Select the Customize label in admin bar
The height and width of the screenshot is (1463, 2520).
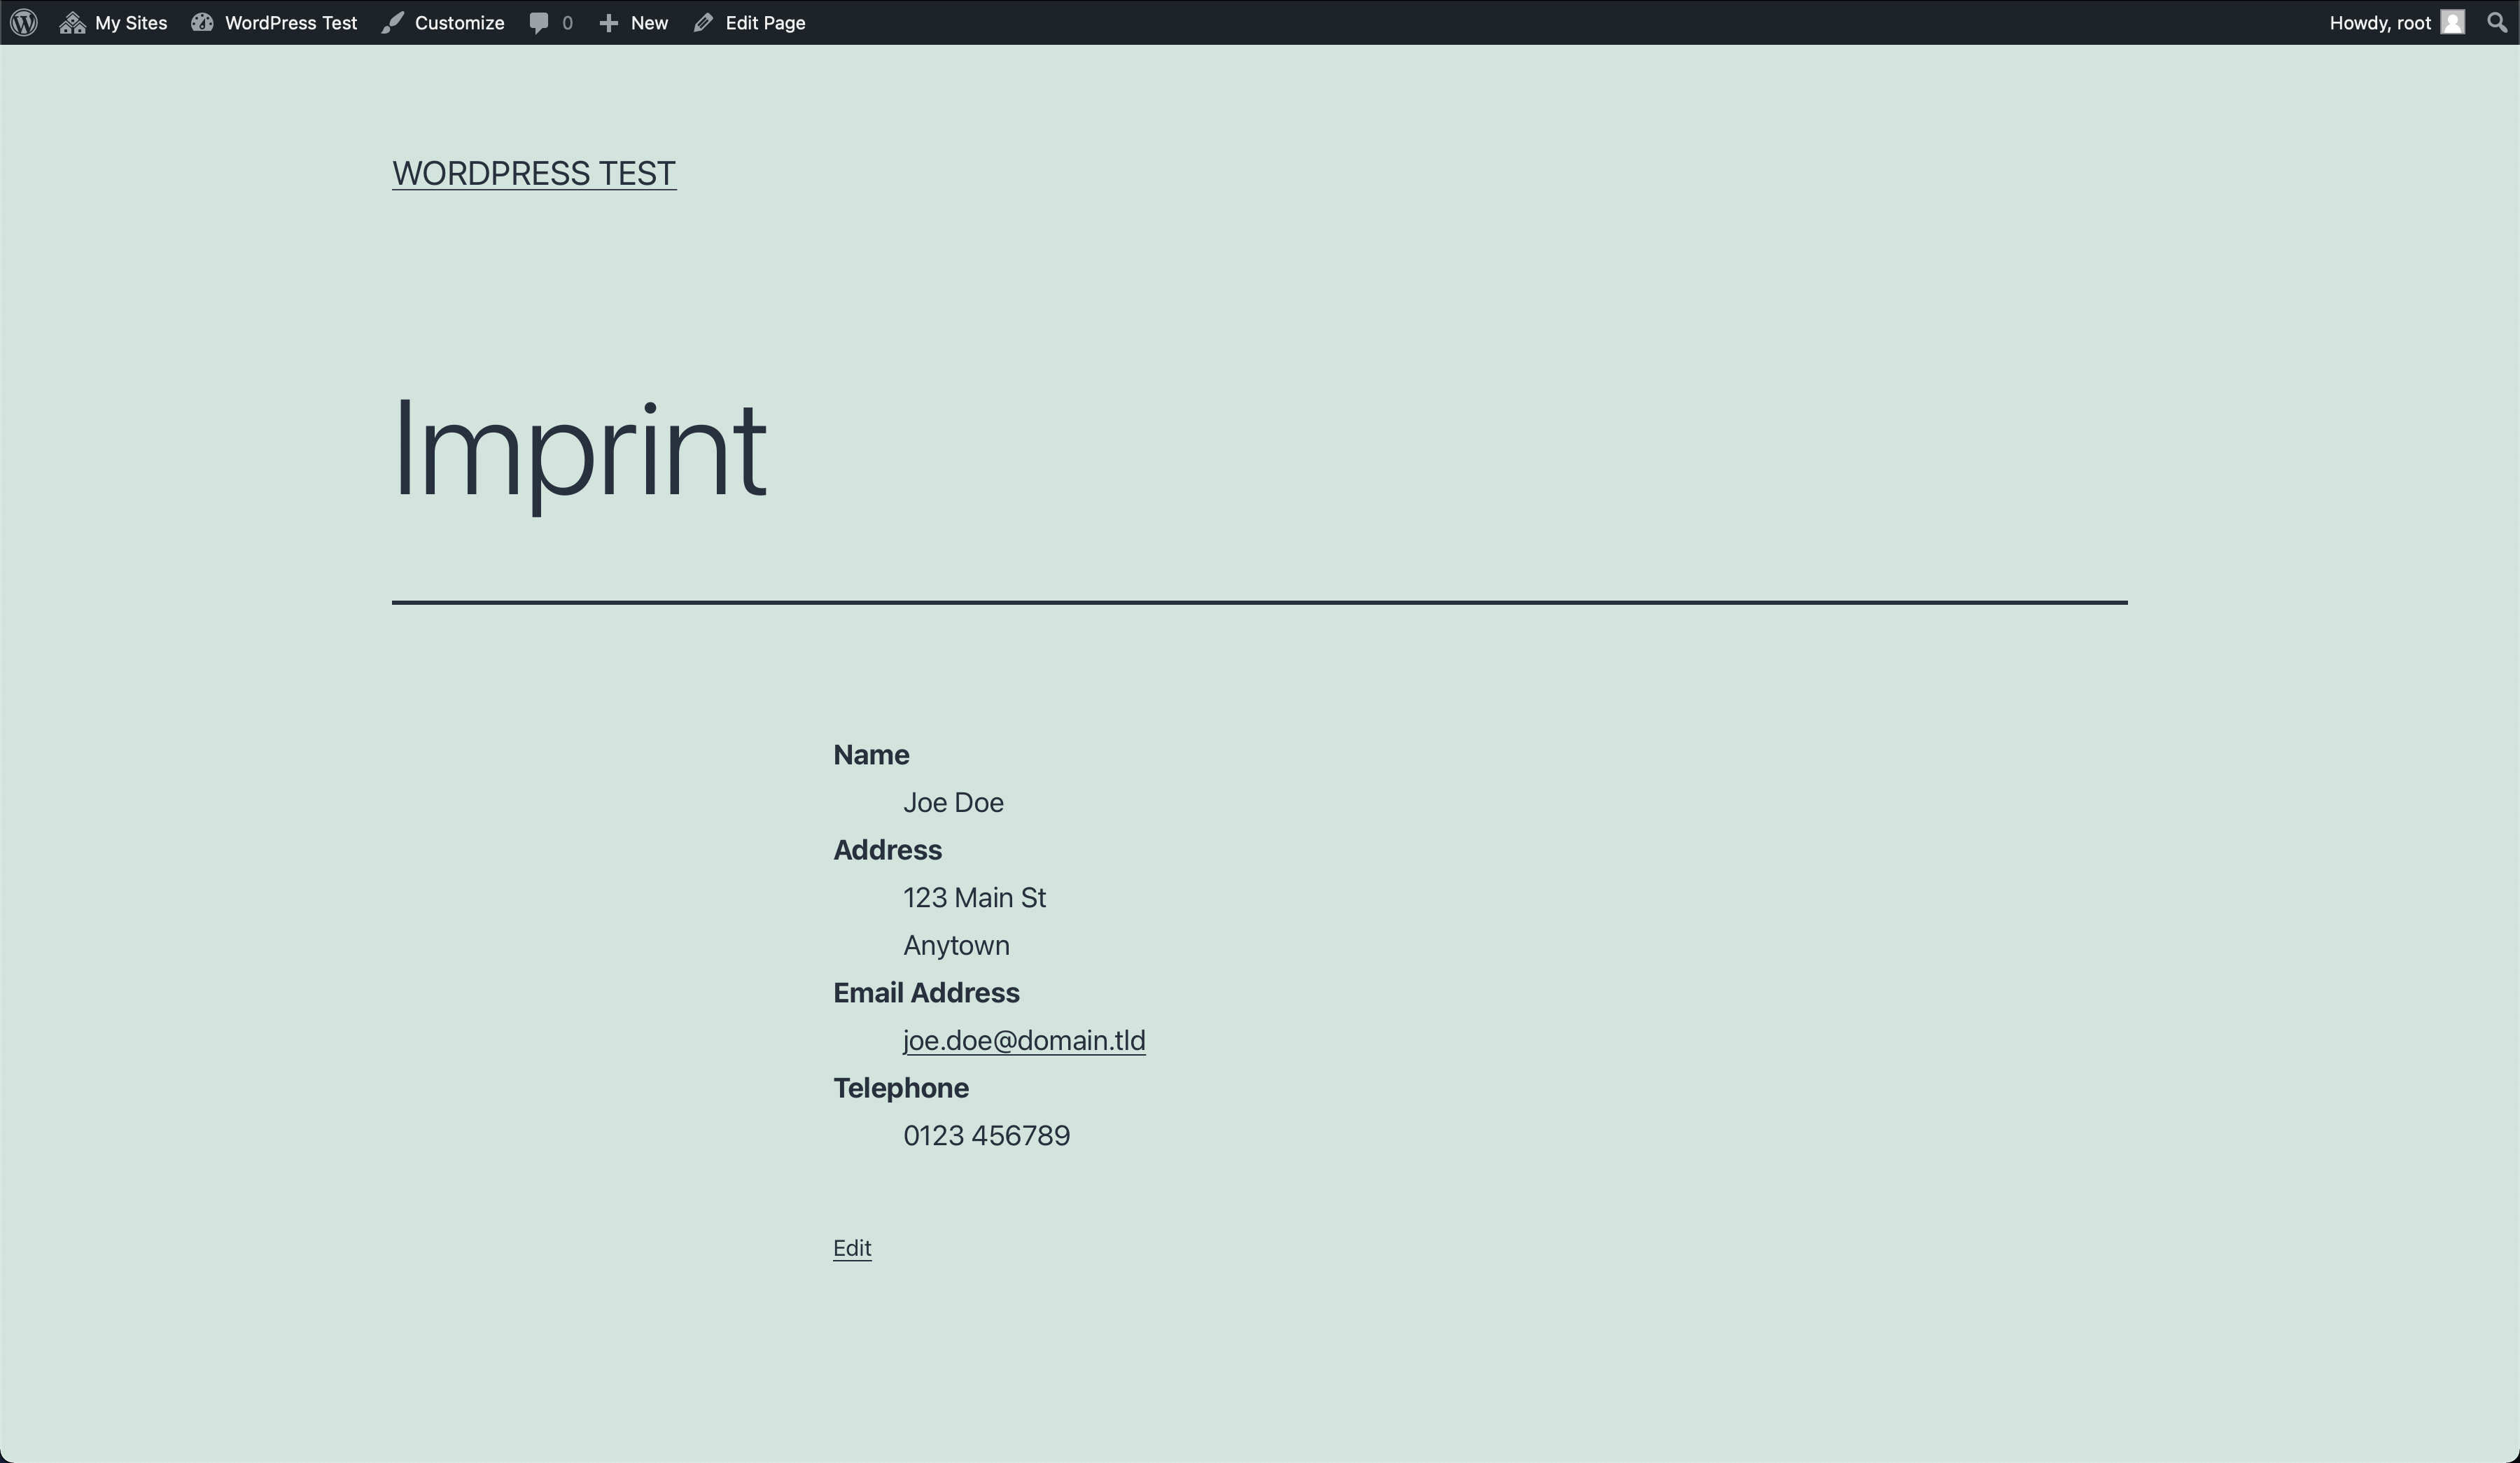click(x=459, y=23)
